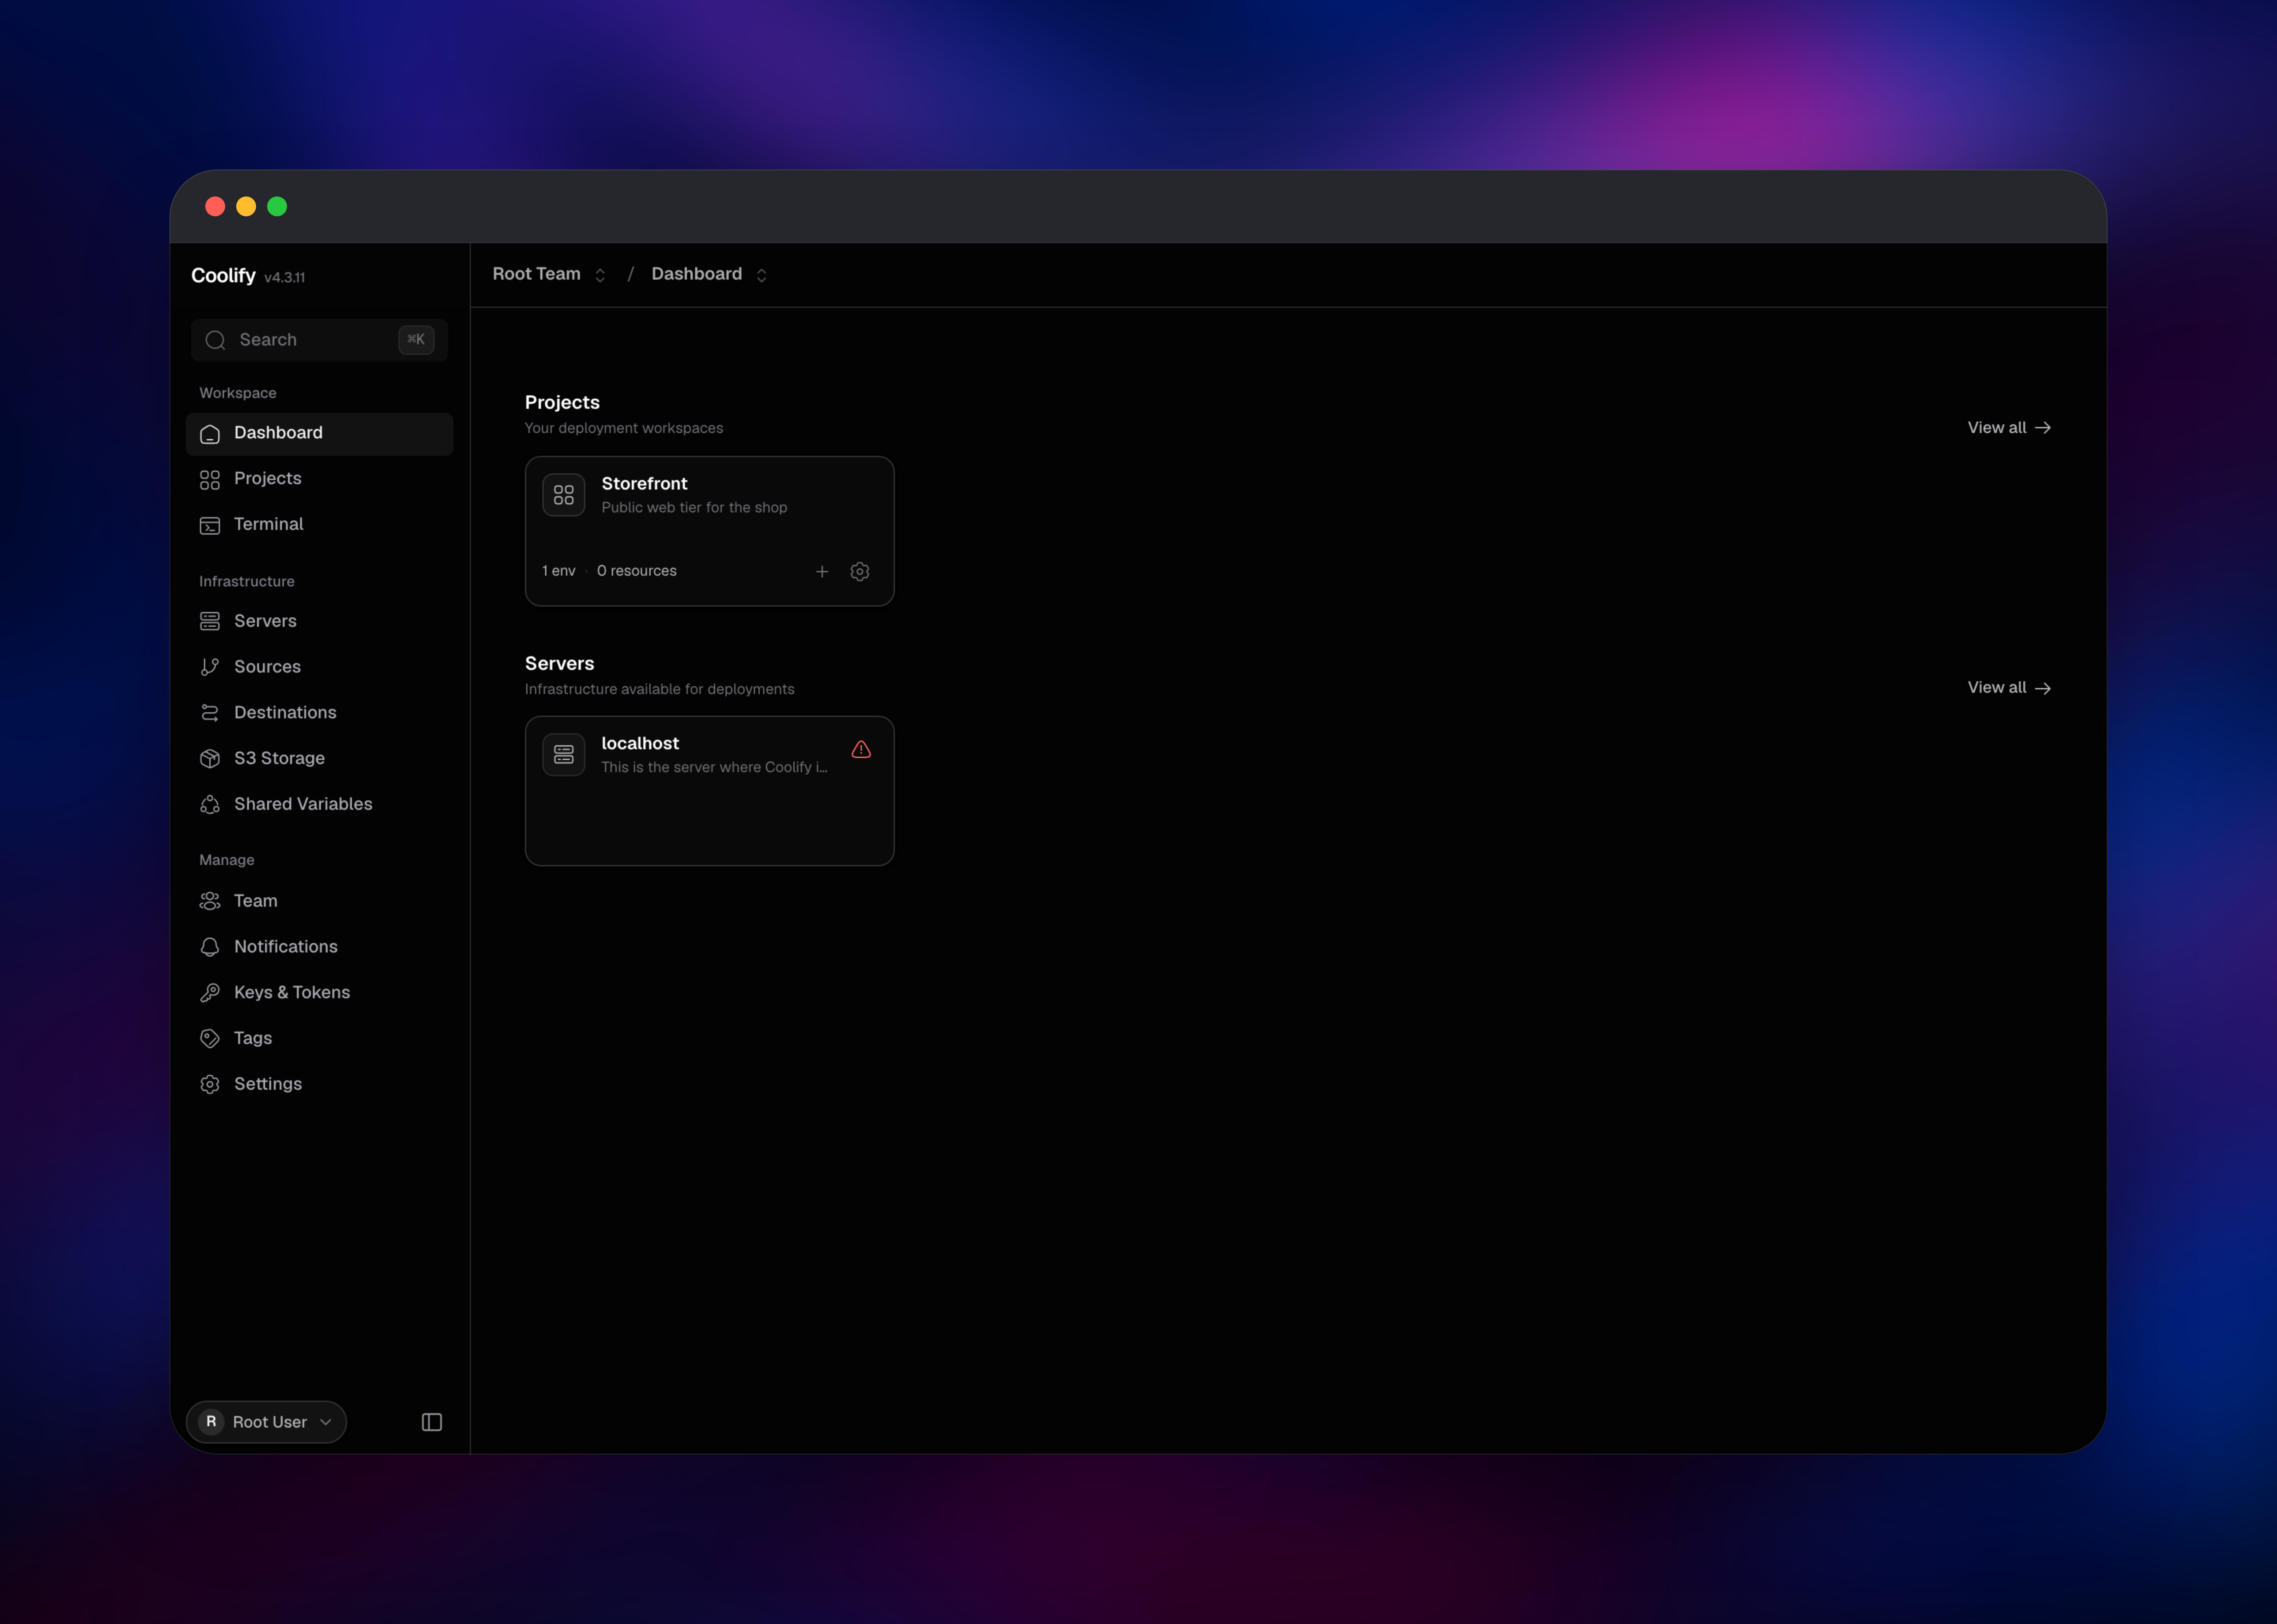
Task: Open S3 Storage page
Action: (x=320, y=759)
